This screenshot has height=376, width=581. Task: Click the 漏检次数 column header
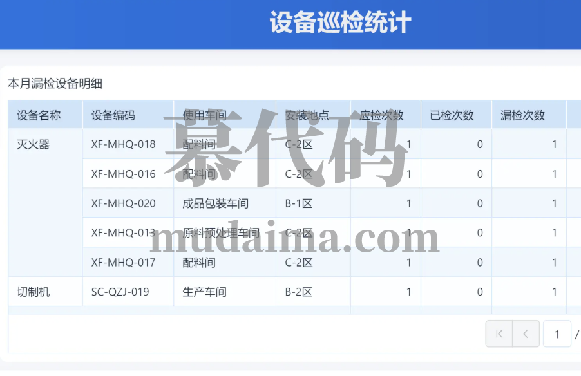523,115
